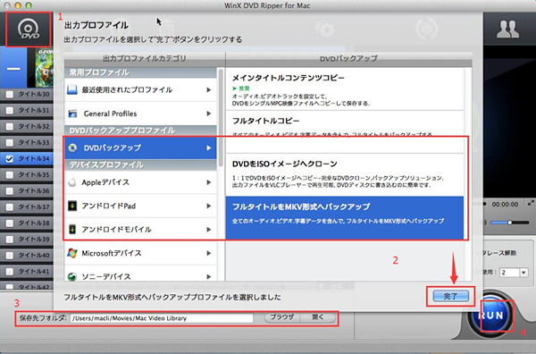Click the Android mobile phone icon
This screenshot has width=536, height=354.
[72, 229]
